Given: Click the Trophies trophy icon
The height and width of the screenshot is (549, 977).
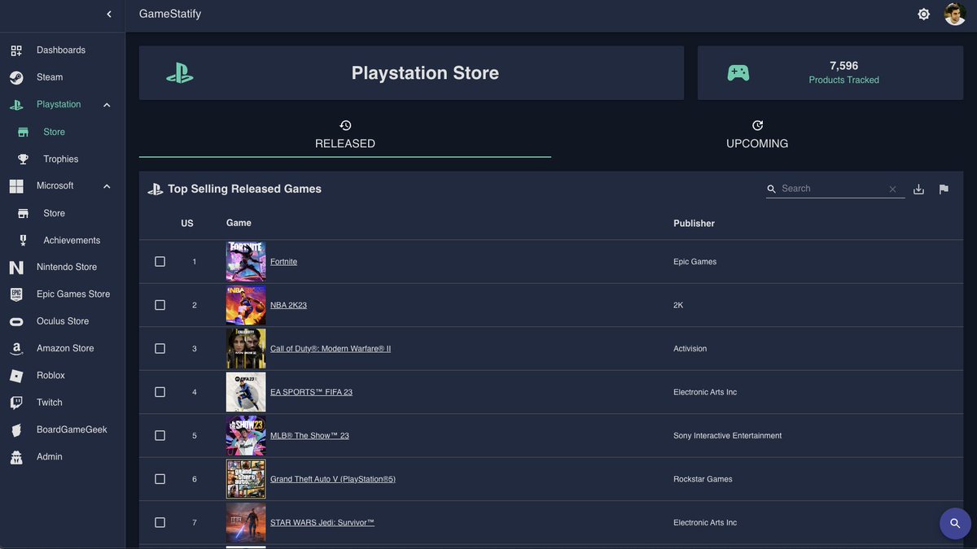Looking at the screenshot, I should coord(24,159).
